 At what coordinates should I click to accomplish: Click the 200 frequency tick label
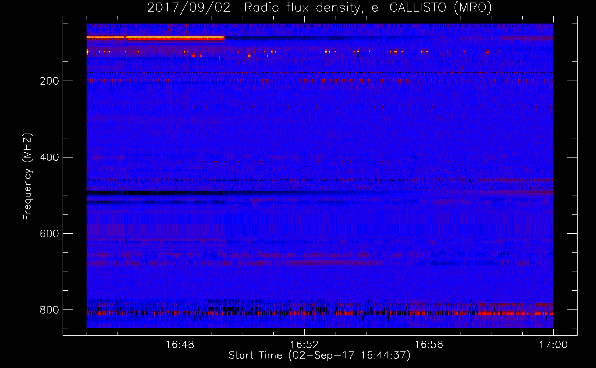pyautogui.click(x=49, y=81)
